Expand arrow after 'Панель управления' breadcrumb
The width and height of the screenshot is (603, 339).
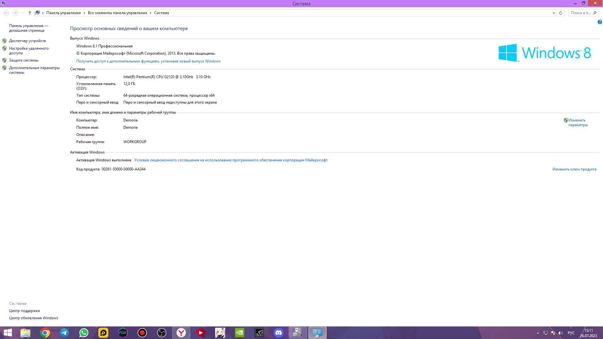click(84, 13)
